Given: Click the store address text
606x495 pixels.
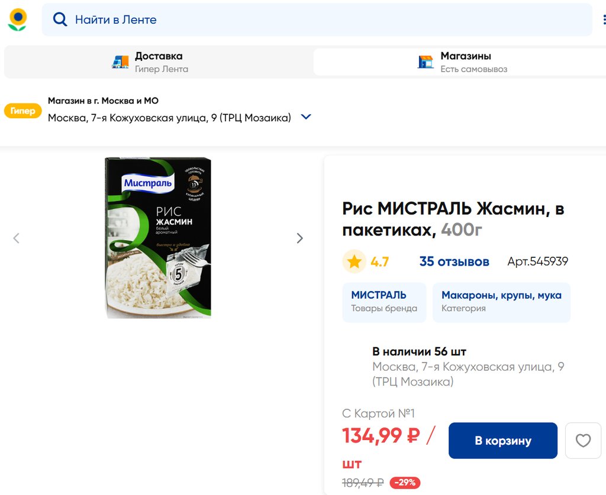Looking at the screenshot, I should [x=169, y=118].
